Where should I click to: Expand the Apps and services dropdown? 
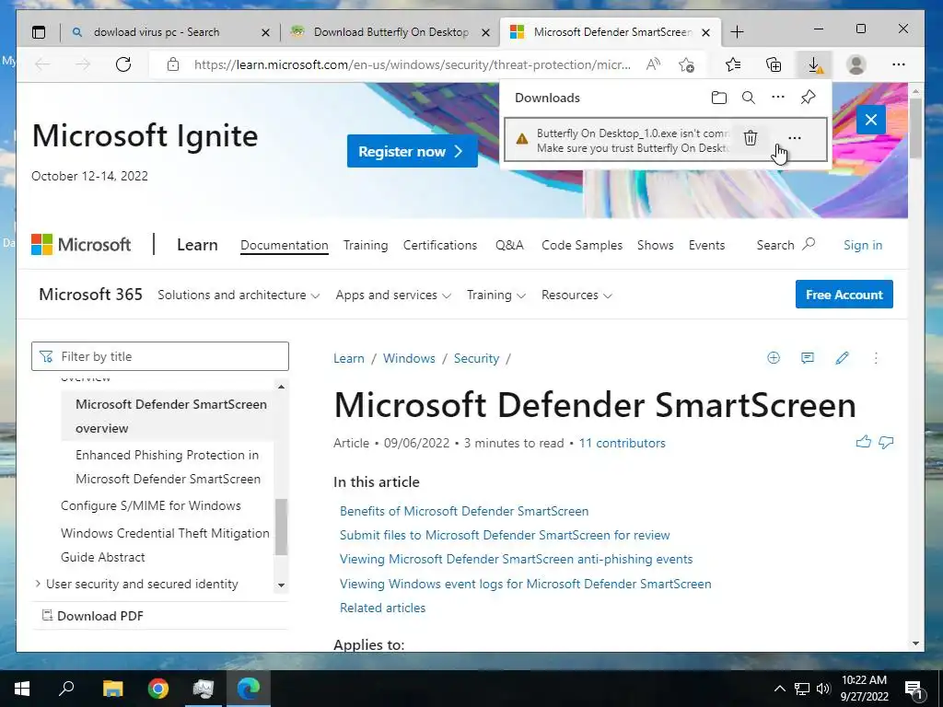point(393,296)
